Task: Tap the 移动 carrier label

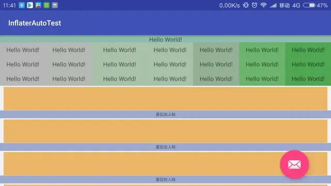Action: 284,5
